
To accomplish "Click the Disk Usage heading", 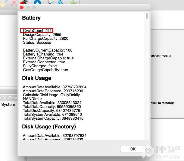I will point(37,78).
